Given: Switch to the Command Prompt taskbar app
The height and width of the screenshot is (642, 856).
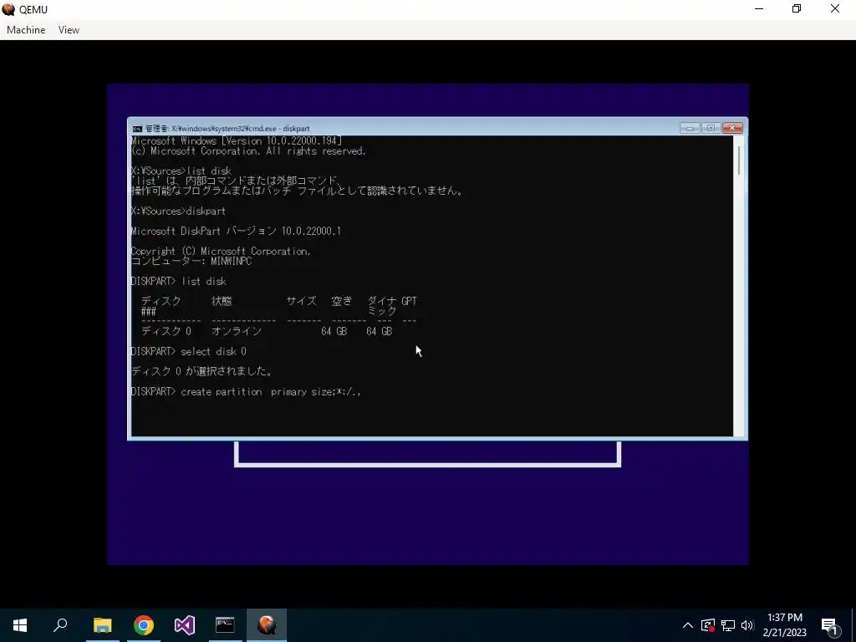Looking at the screenshot, I should 225,625.
